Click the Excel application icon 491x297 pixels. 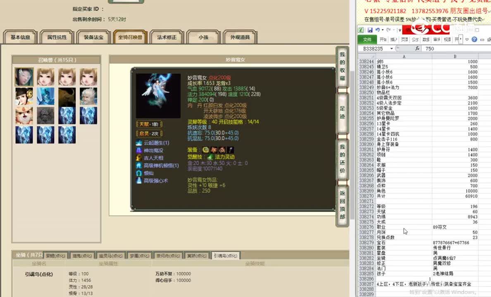tap(361, 30)
